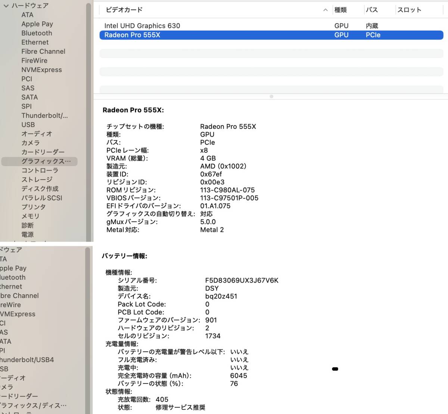The width and height of the screenshot is (448, 414).
Task: Click condition 修理サービス推奨
Action: point(180,407)
